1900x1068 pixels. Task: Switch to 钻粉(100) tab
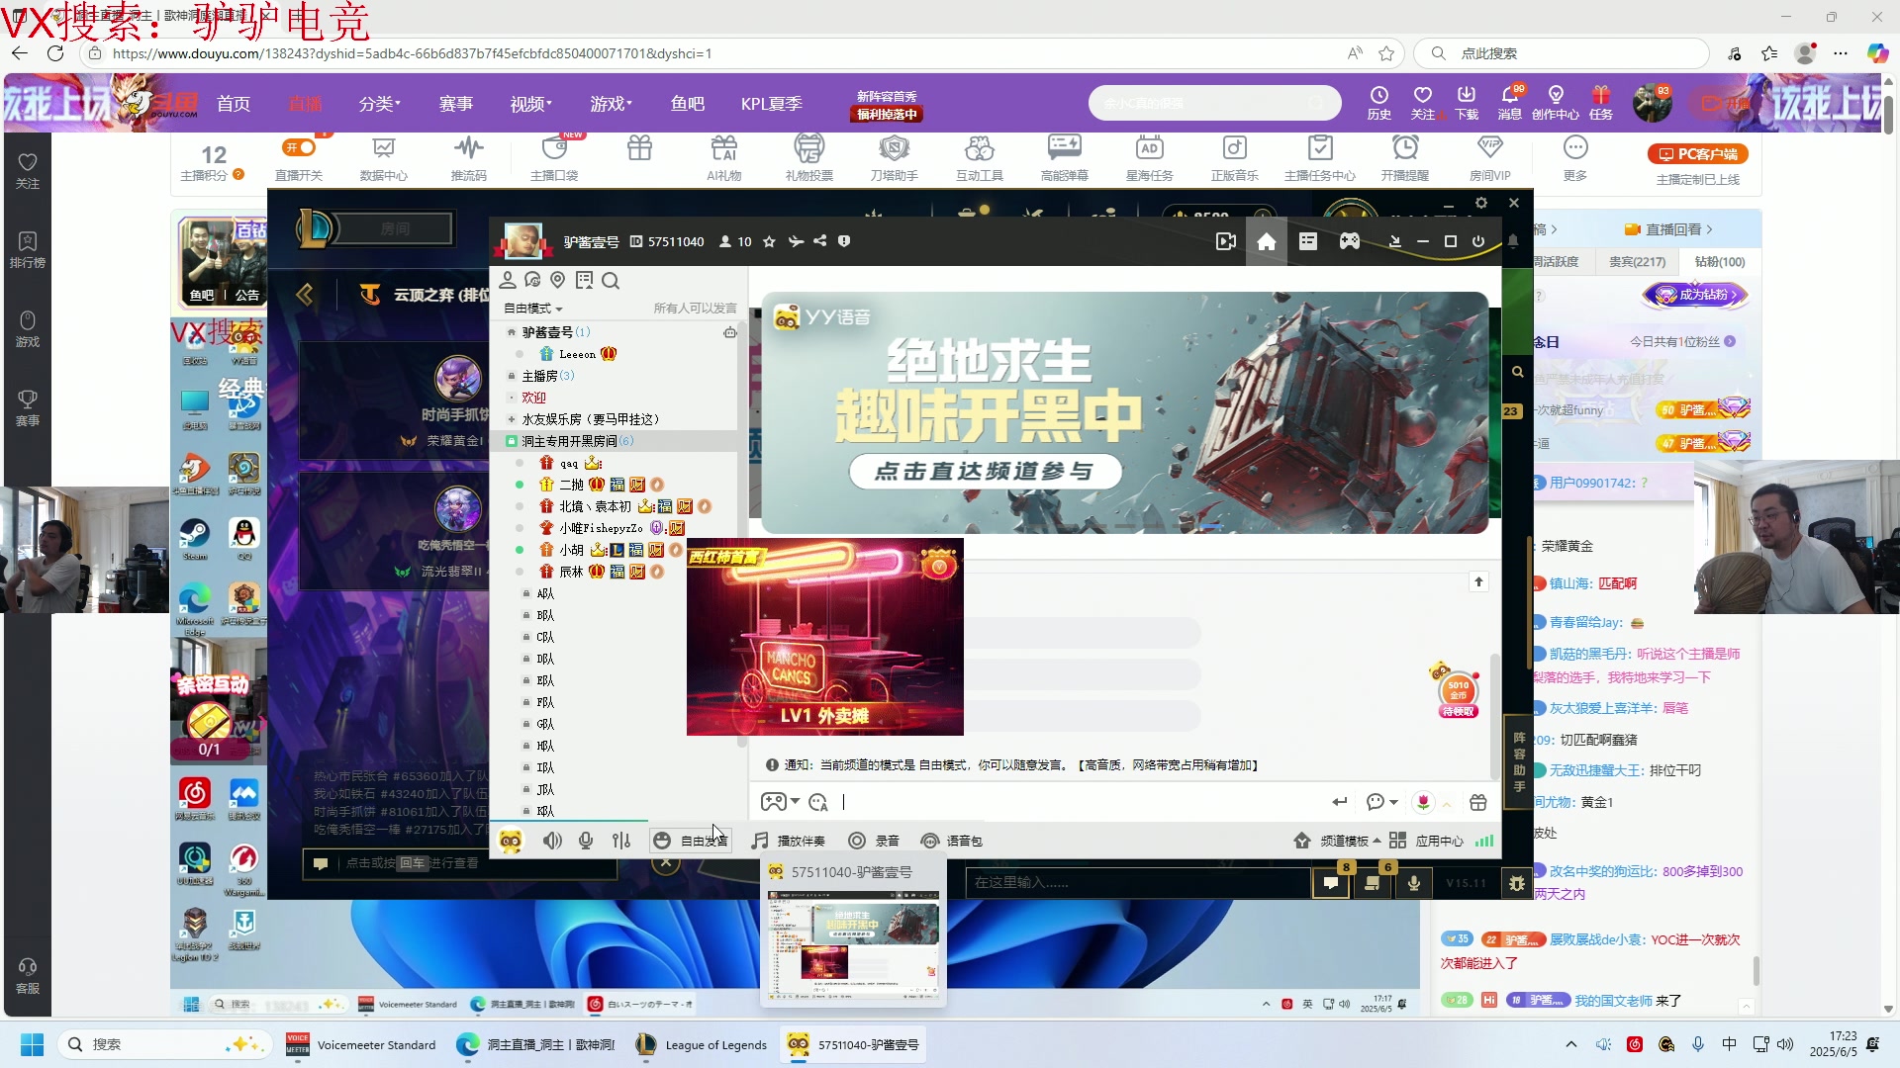[x=1720, y=262]
